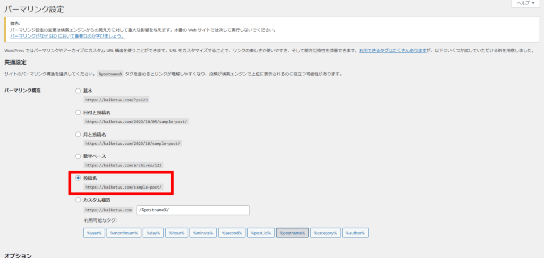Insert the %author% tag
Image resolution: width=544 pixels, height=258 pixels.
(355, 233)
